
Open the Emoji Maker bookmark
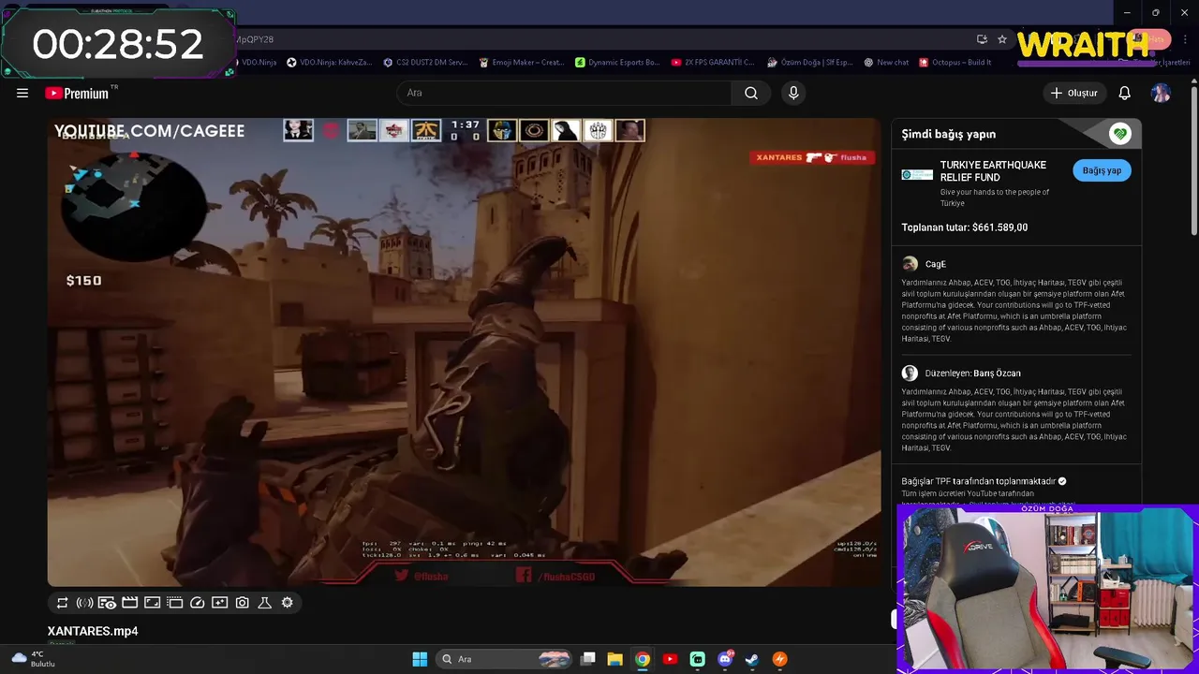521,63
